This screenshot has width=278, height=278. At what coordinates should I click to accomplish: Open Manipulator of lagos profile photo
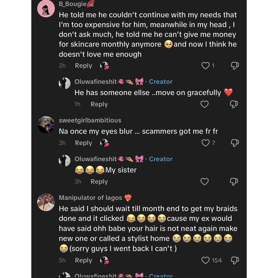(x=46, y=202)
